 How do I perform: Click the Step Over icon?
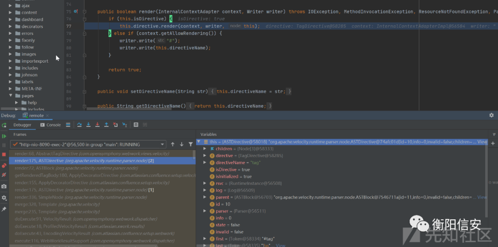point(79,125)
